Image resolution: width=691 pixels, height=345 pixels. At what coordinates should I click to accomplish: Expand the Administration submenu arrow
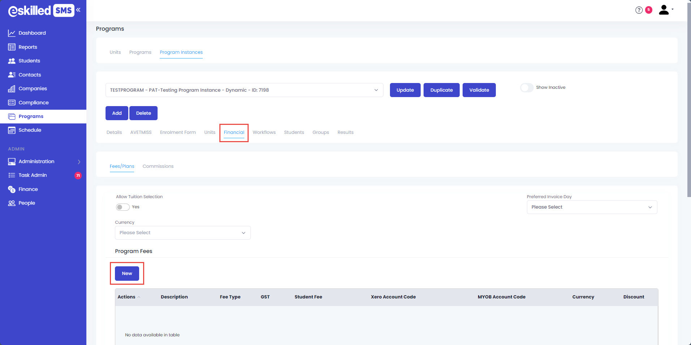click(79, 162)
